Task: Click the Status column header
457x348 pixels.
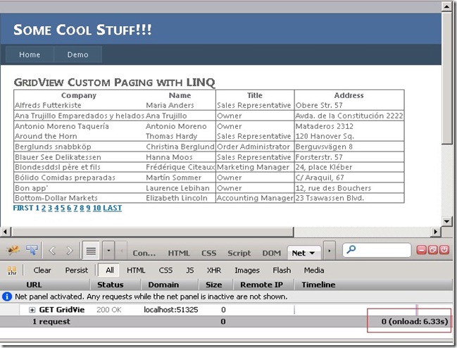Action: coord(115,285)
